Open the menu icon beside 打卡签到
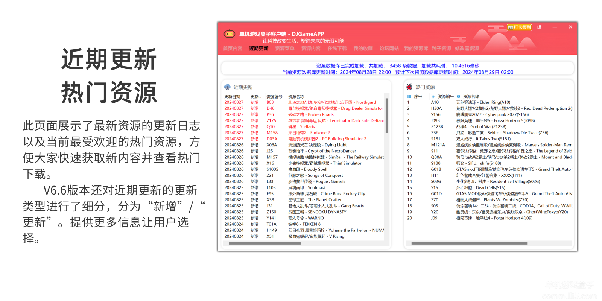 click(x=539, y=27)
